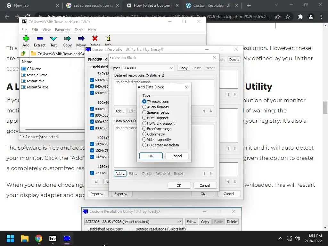Click Export in Custom Resolution Utility
Image resolution: width=328 pixels, height=246 pixels.
(x=121, y=194)
